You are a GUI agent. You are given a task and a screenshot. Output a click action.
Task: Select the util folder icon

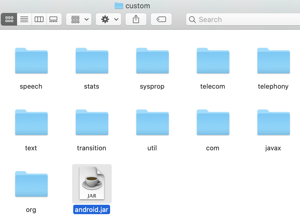152,122
